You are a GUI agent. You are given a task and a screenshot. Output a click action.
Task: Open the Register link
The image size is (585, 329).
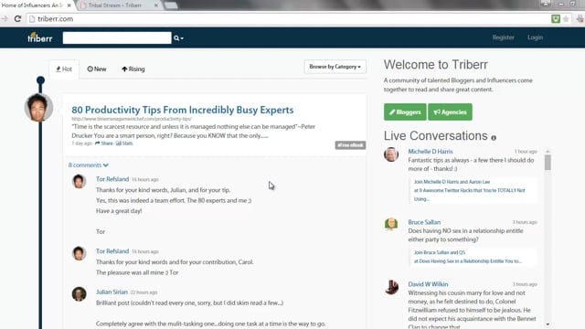(x=503, y=37)
